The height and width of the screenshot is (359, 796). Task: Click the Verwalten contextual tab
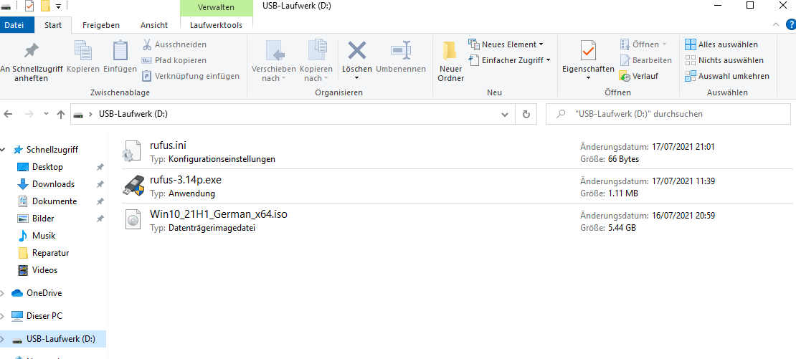[x=216, y=8]
